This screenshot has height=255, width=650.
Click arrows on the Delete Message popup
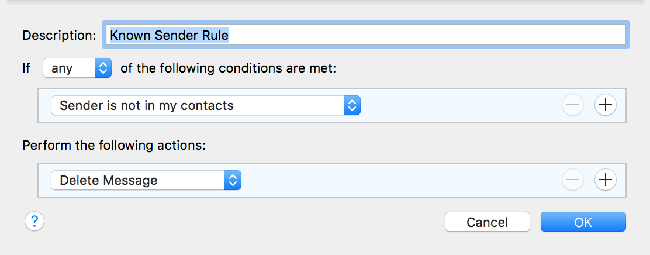tap(233, 180)
